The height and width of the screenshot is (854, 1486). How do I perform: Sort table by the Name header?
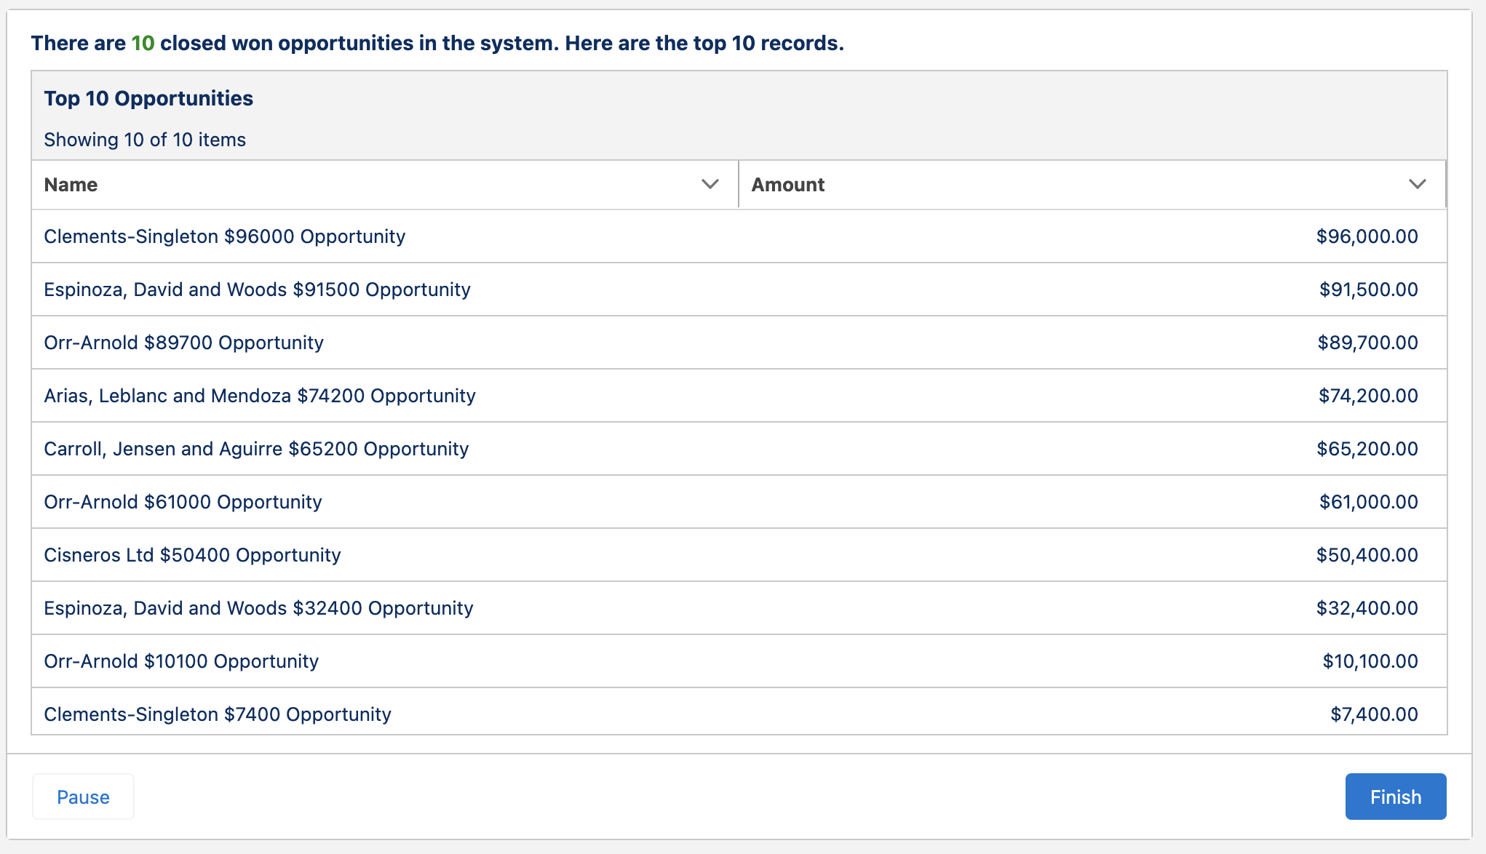[70, 184]
